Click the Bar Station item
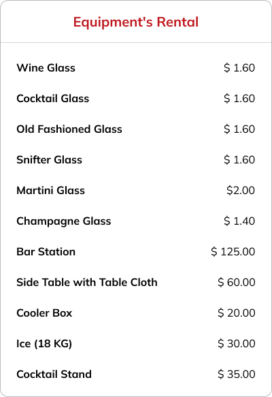The width and height of the screenshot is (272, 397). tap(46, 252)
